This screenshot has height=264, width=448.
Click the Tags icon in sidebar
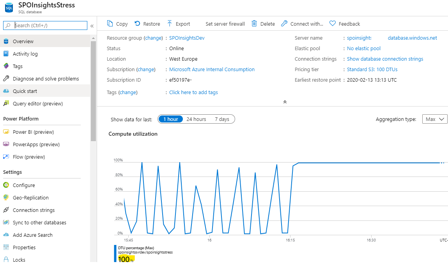click(6, 66)
